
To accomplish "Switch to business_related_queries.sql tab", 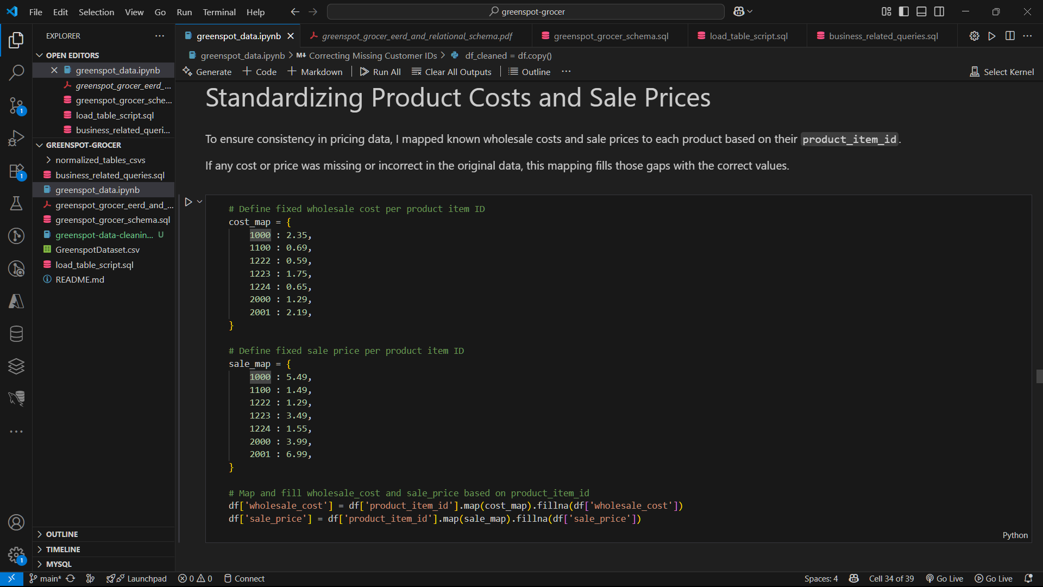I will click(882, 36).
